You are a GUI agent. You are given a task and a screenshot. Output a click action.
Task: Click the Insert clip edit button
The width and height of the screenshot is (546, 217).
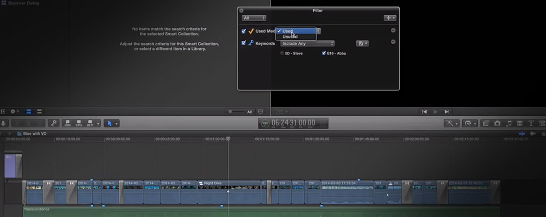click(x=79, y=123)
